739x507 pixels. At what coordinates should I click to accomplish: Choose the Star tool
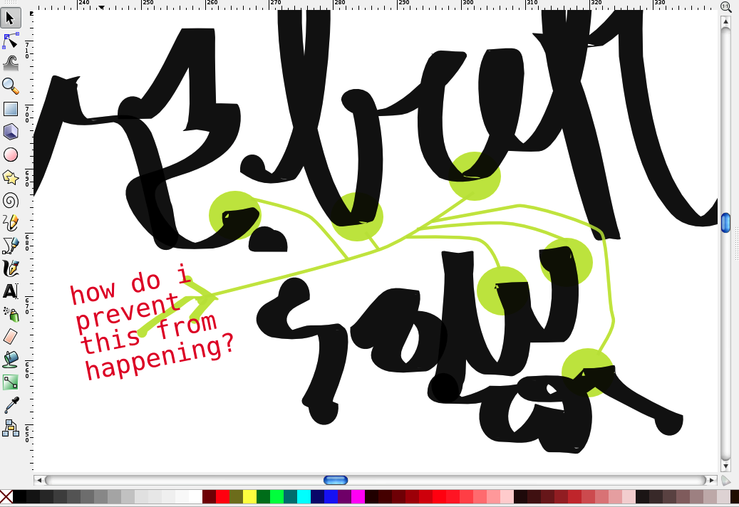point(10,177)
